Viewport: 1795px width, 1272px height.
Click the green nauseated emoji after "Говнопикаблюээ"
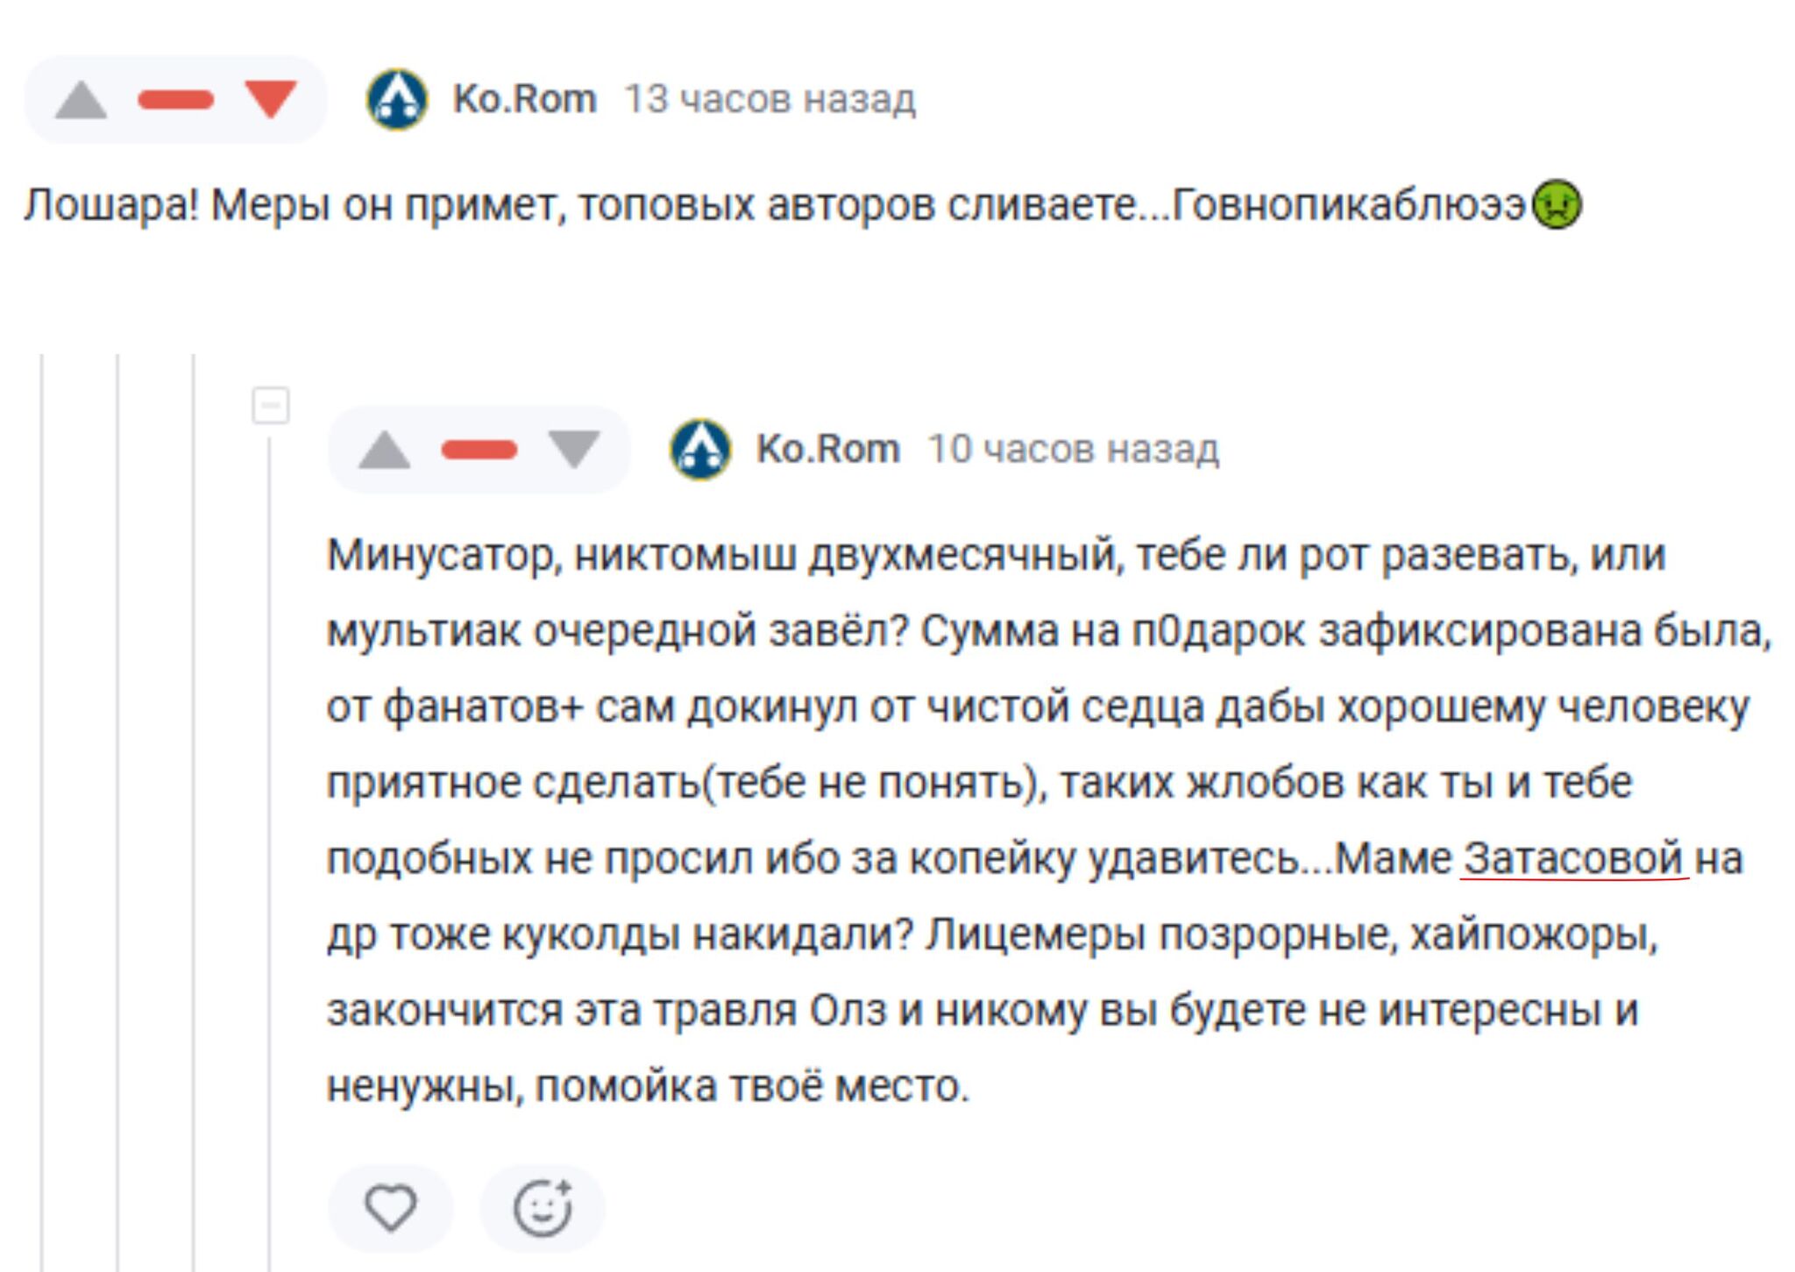[1557, 205]
